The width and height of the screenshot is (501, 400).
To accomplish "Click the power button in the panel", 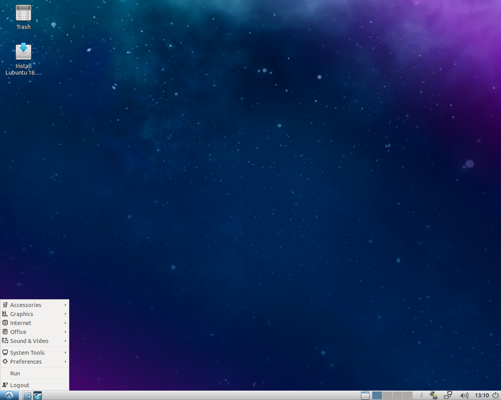I will [x=496, y=395].
